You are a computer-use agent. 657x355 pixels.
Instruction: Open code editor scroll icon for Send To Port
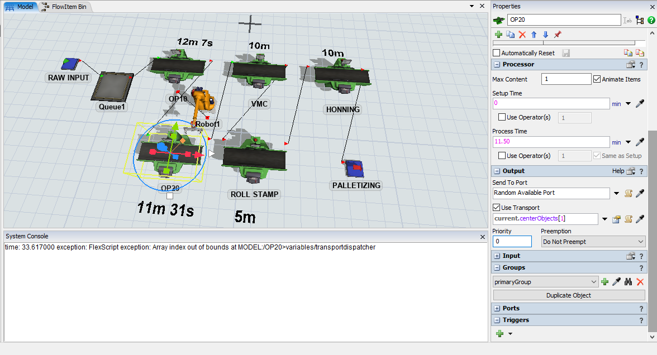[x=628, y=193]
